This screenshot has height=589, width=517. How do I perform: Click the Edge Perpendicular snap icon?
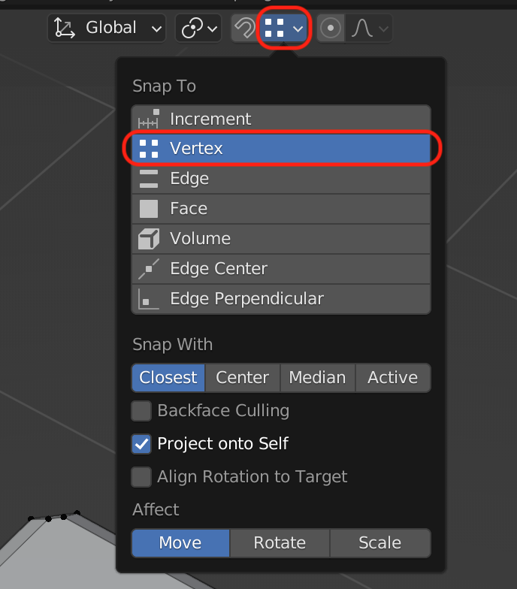pyautogui.click(x=149, y=299)
